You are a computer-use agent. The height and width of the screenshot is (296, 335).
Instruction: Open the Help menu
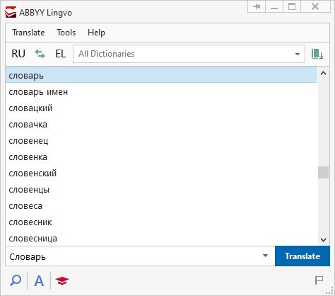coord(96,33)
